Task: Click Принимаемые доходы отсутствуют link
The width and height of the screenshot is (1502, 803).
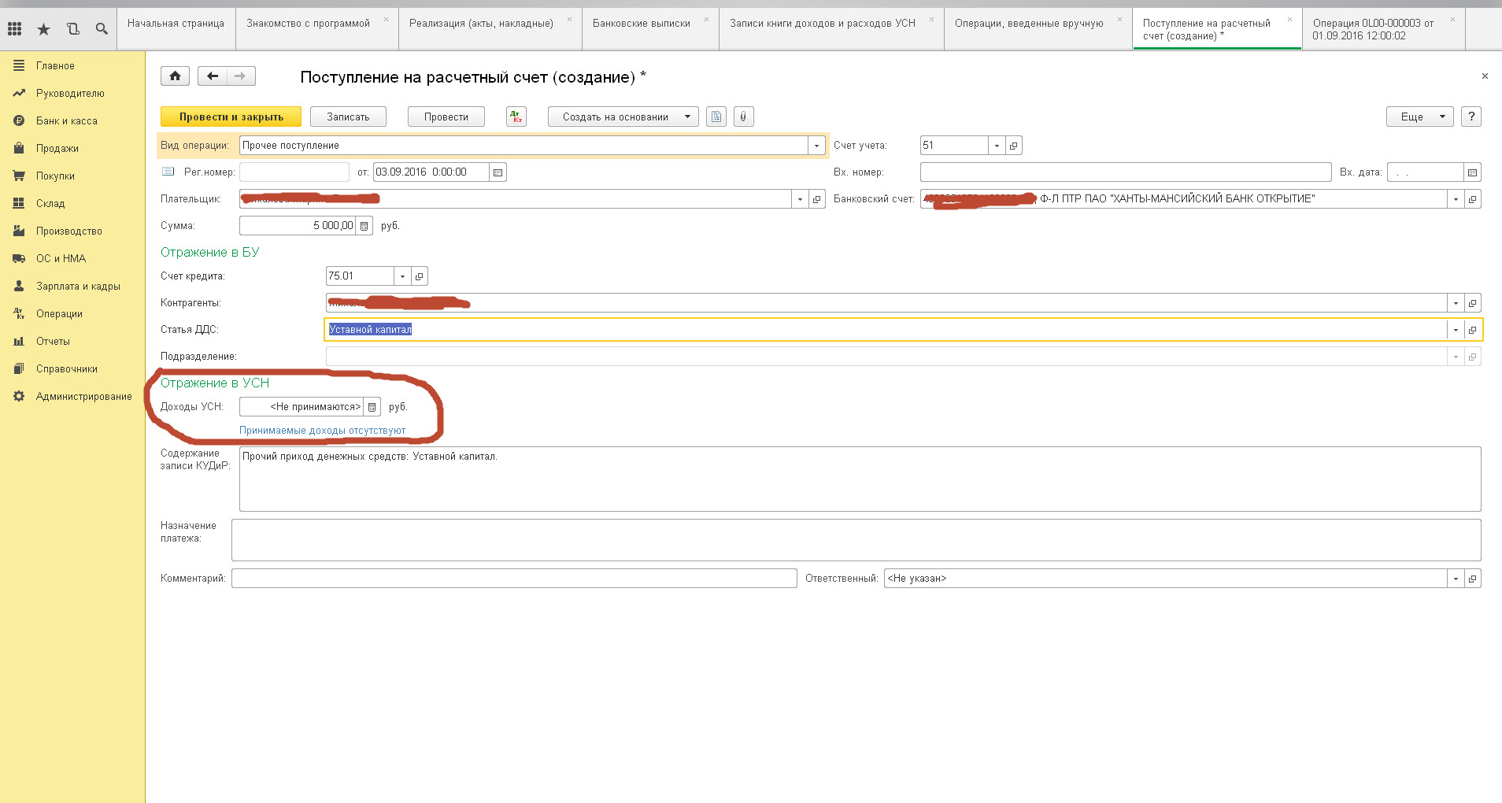Action: (322, 431)
